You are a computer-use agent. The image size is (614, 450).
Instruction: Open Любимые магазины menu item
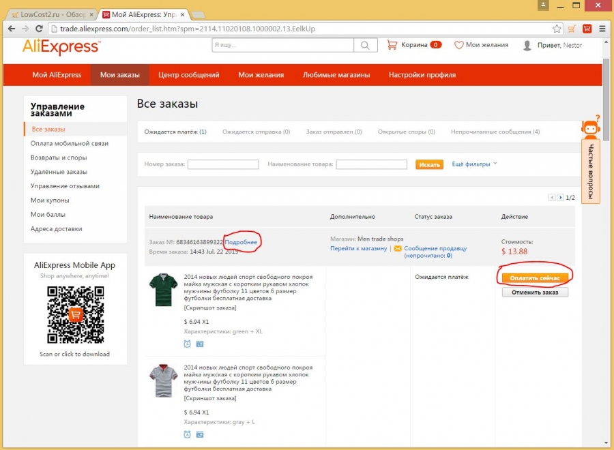tap(336, 75)
